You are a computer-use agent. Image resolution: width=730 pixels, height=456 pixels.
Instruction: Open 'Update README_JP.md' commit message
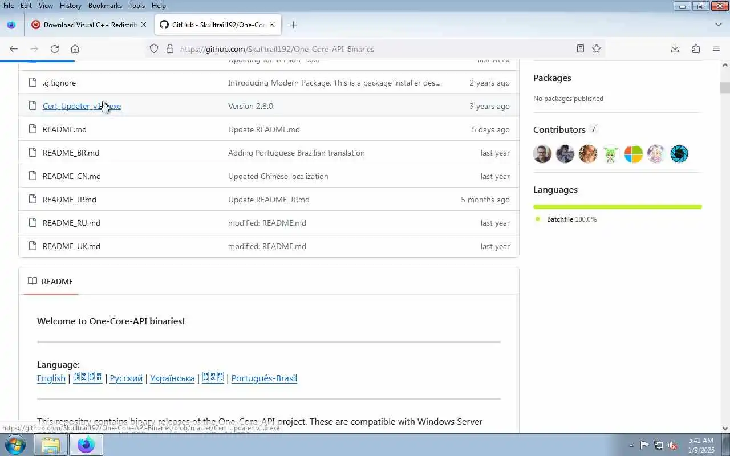point(269,199)
